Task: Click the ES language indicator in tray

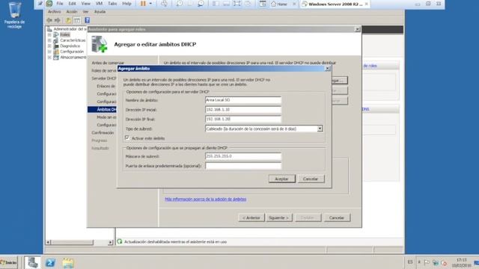Action: [410, 262]
